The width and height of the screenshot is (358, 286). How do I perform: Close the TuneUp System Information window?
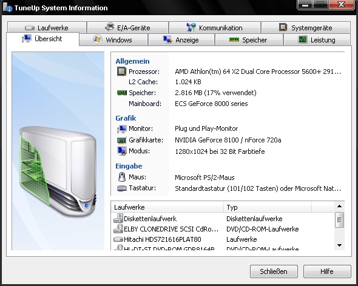341,5
